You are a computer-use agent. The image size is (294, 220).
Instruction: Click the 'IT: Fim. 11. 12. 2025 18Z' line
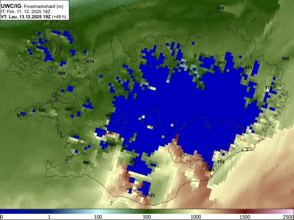pyautogui.click(x=26, y=12)
